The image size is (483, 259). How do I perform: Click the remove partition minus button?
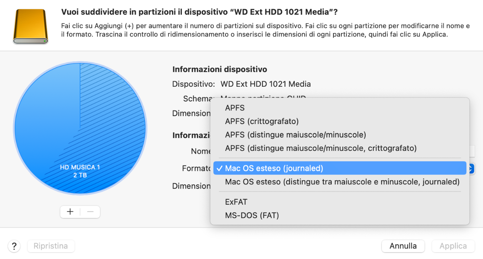pyautogui.click(x=90, y=211)
